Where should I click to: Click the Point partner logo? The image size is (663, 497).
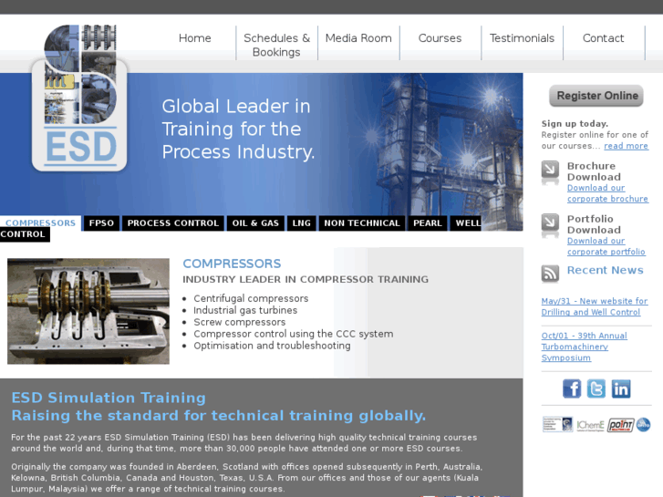tap(621, 425)
